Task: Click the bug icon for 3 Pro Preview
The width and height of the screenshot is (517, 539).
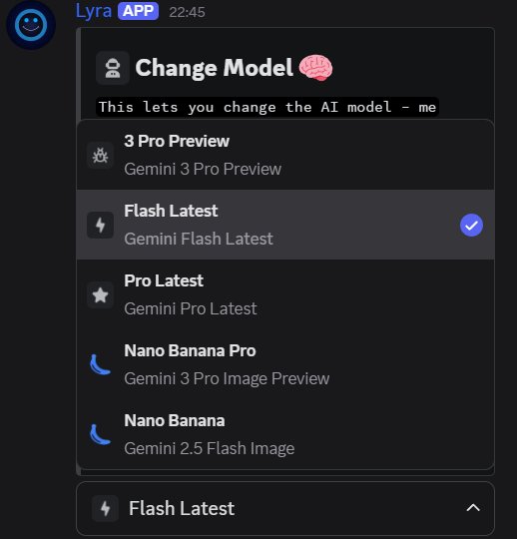Action: pos(101,155)
